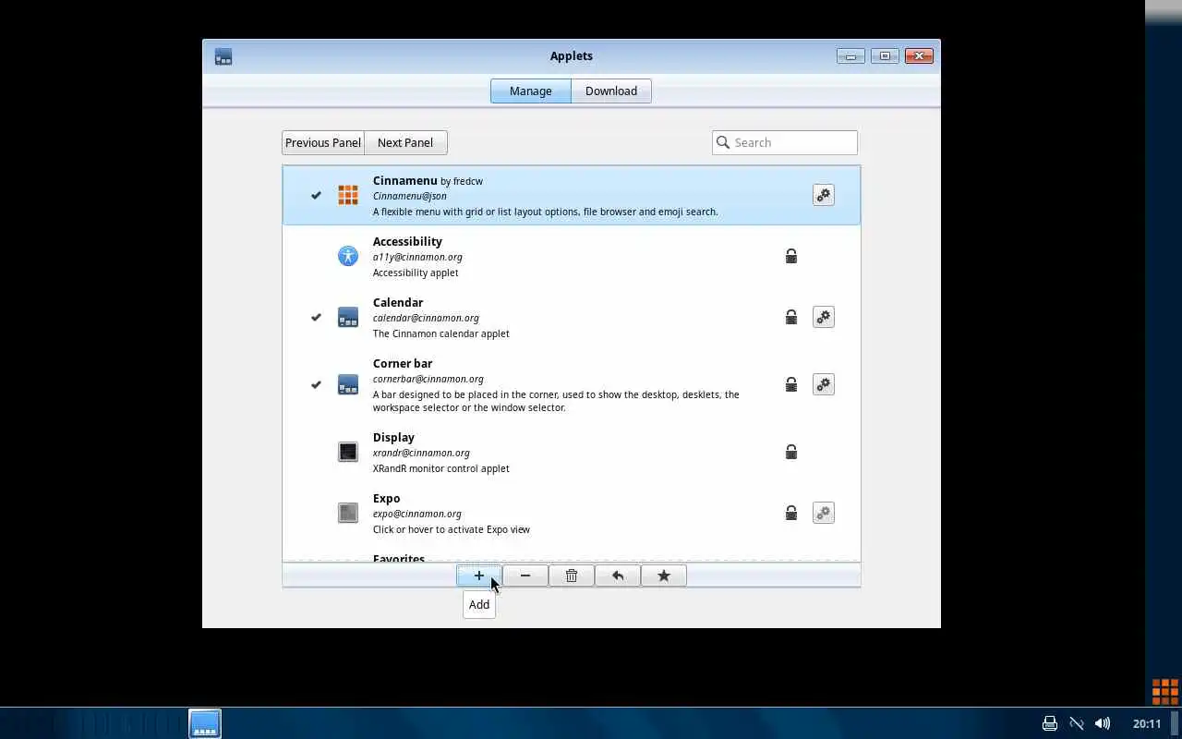
Task: Click lock icon in Expo row
Action: tap(791, 513)
